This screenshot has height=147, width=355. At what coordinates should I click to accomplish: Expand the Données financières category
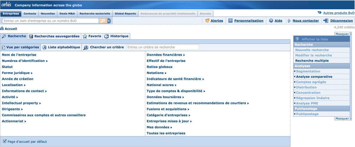click(184, 55)
